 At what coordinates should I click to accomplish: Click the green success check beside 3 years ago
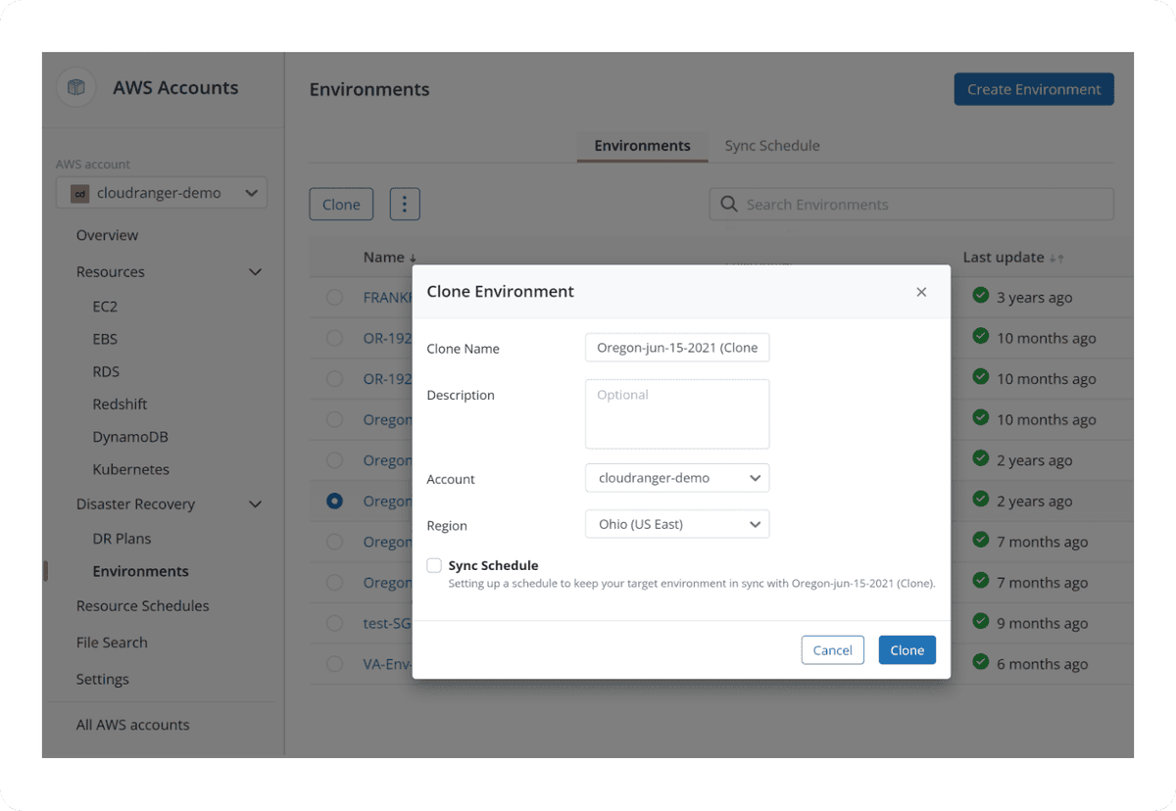coord(979,297)
